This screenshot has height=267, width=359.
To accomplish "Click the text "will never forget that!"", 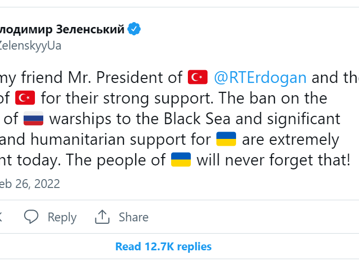I will (273, 161).
